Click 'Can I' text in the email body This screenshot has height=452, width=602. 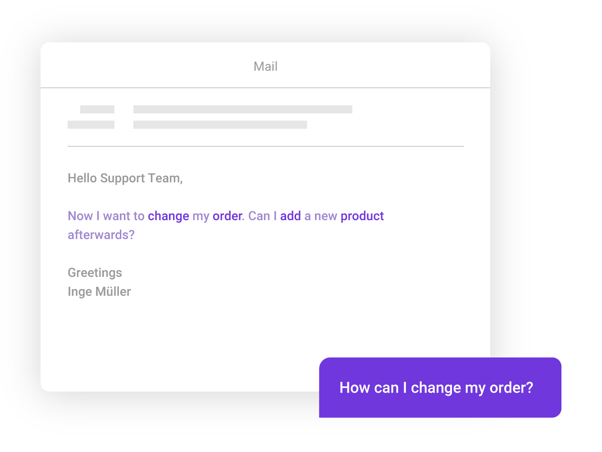click(x=263, y=216)
